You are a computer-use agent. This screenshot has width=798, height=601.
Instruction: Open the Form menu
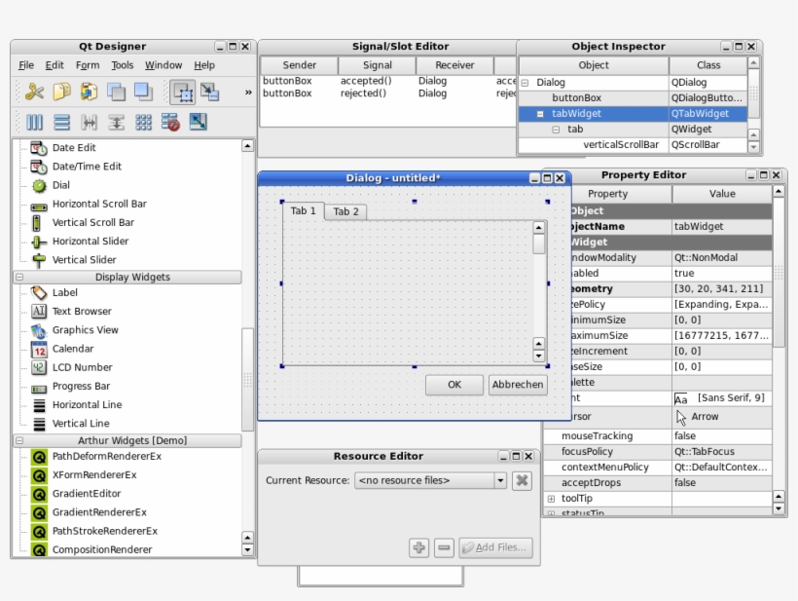[x=88, y=65]
